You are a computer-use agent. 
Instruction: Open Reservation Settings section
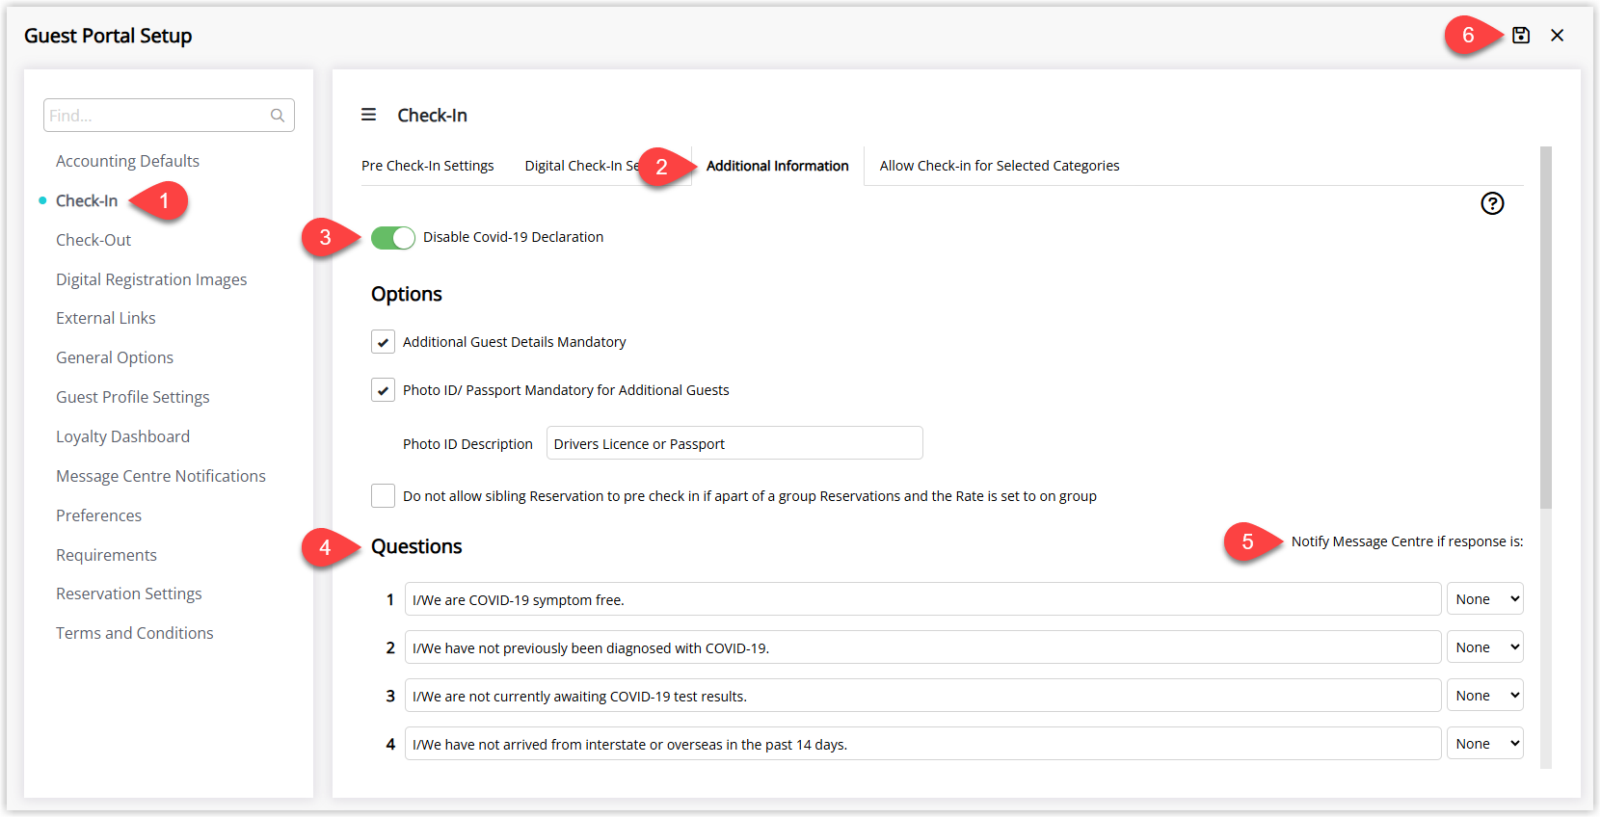(129, 594)
